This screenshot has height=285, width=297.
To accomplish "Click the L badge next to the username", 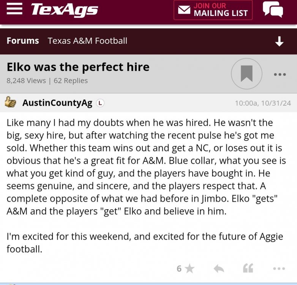I will 100,103.
